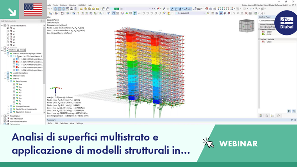Screen dimensions: 297x167
Task: Toggle the Global Deformations checkbox
Action: click(x=5, y=25)
